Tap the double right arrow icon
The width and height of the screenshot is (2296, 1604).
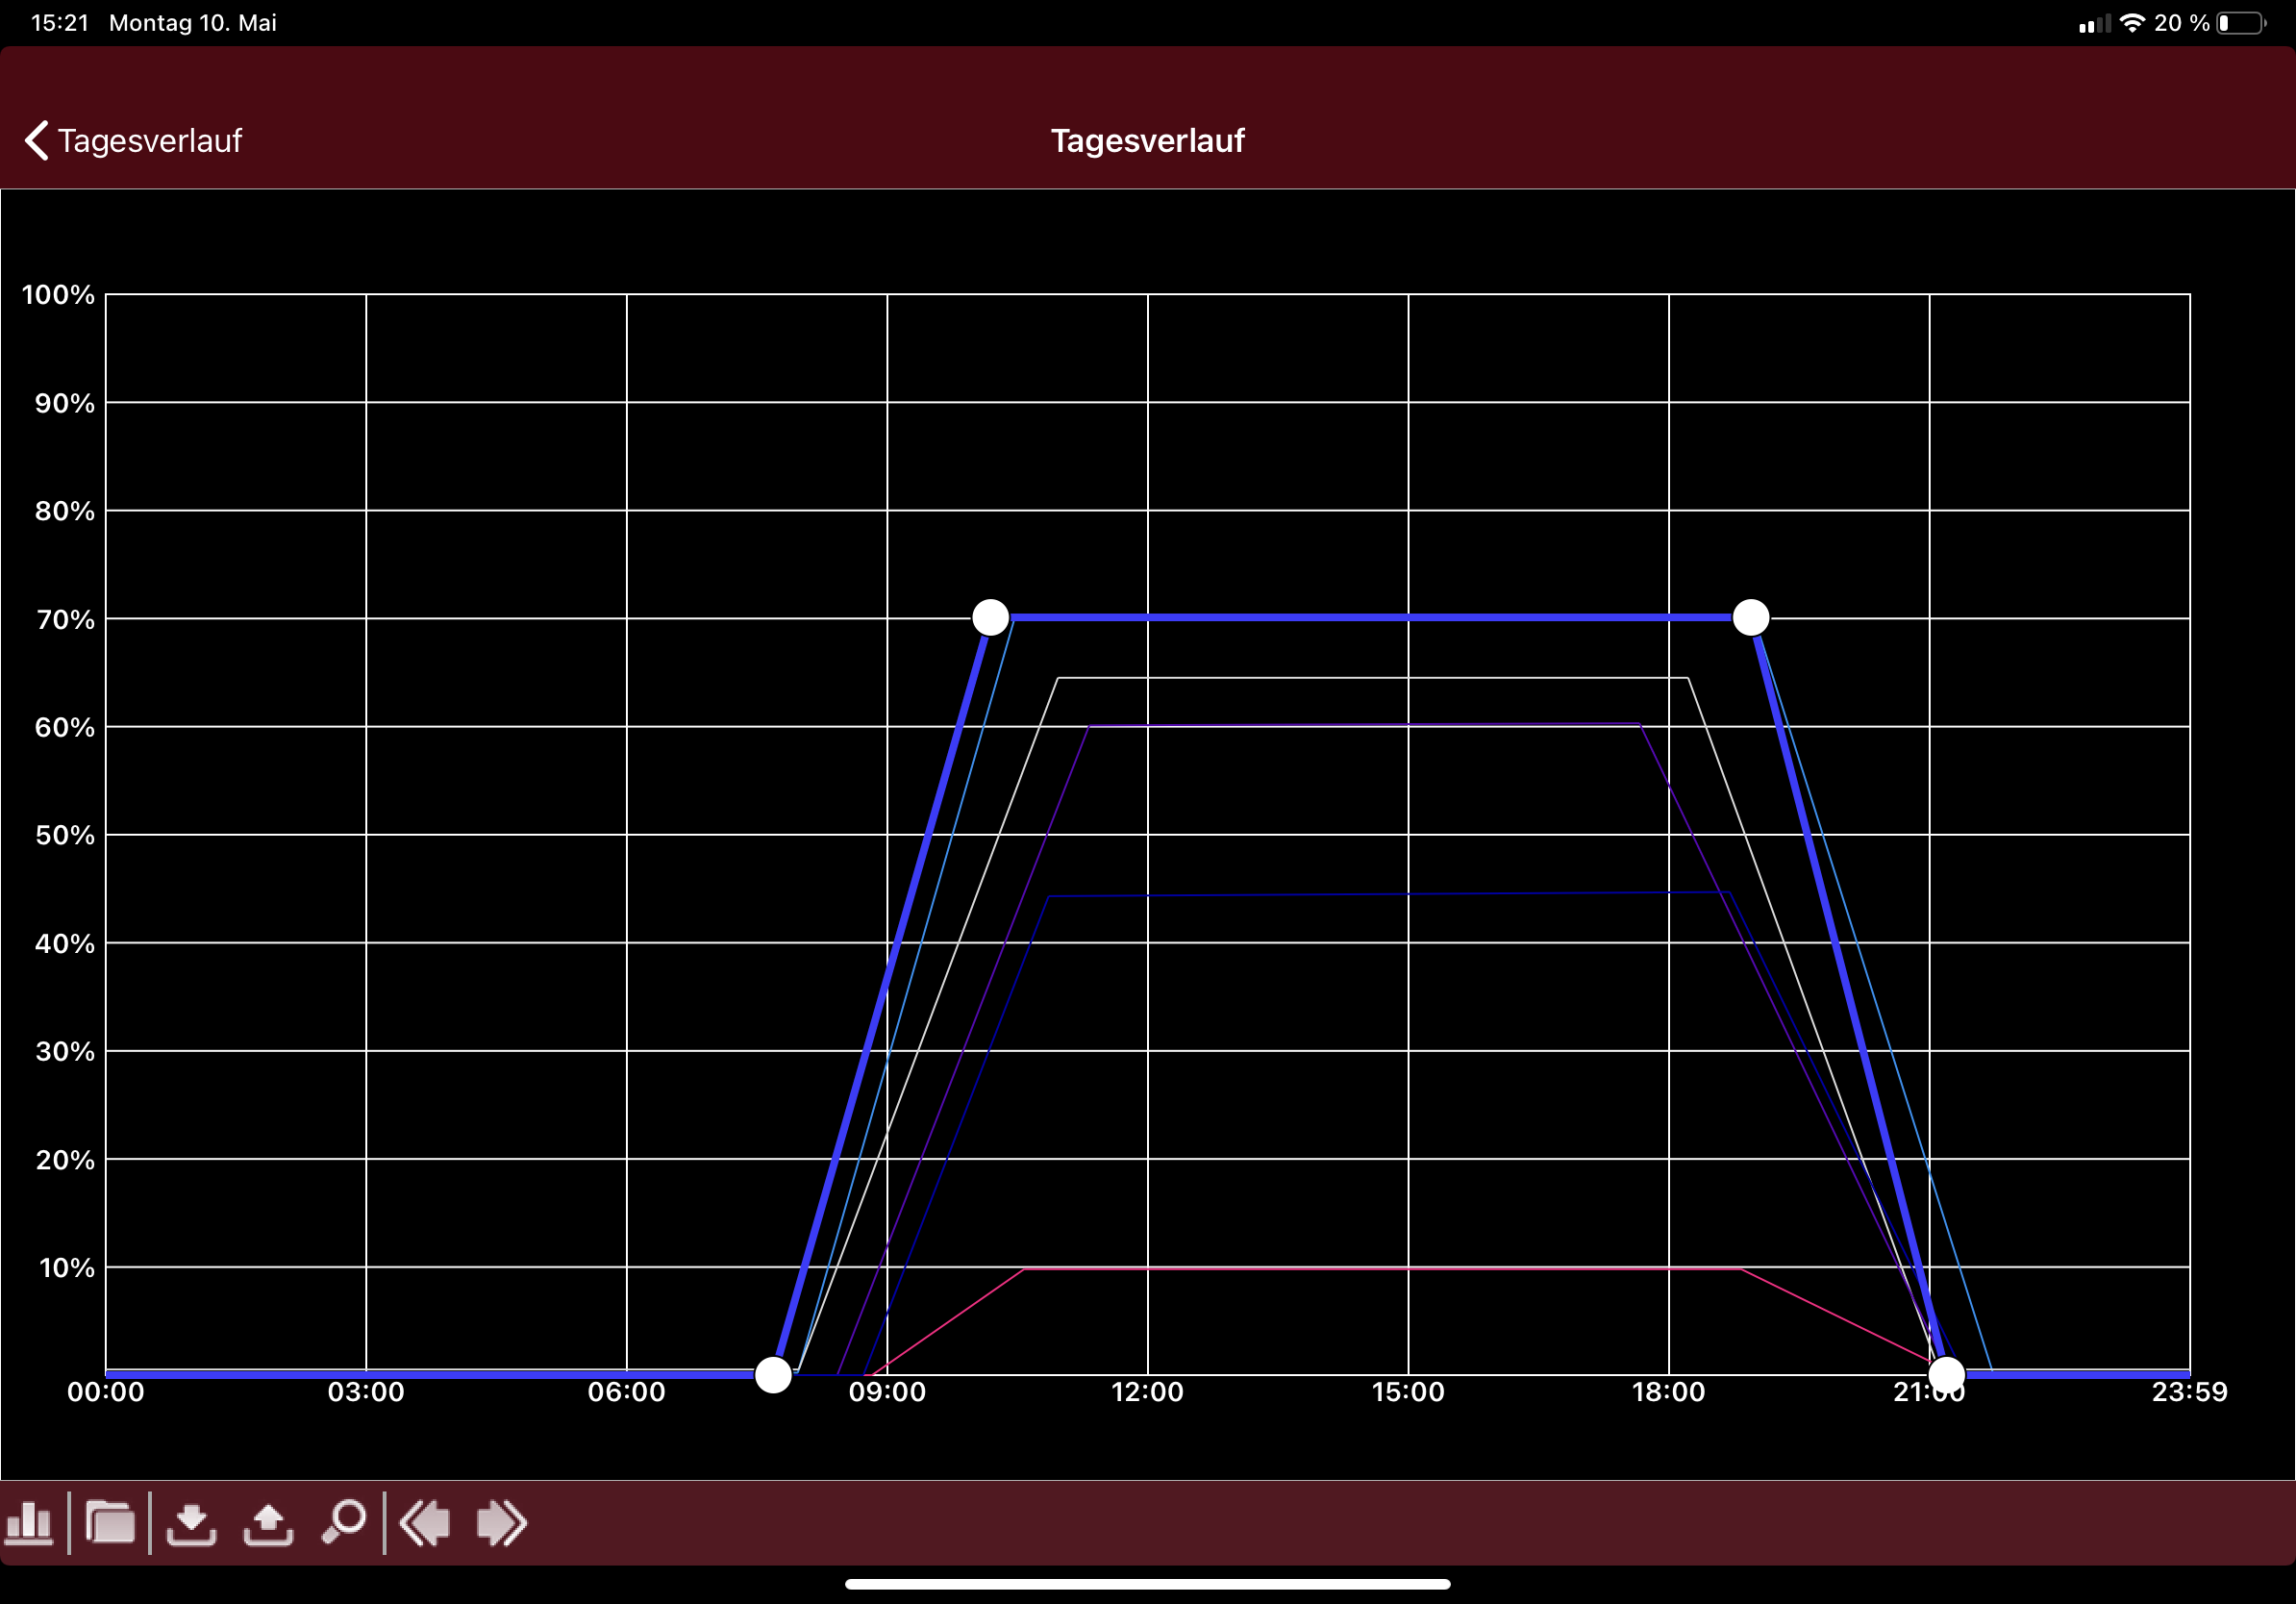click(501, 1523)
